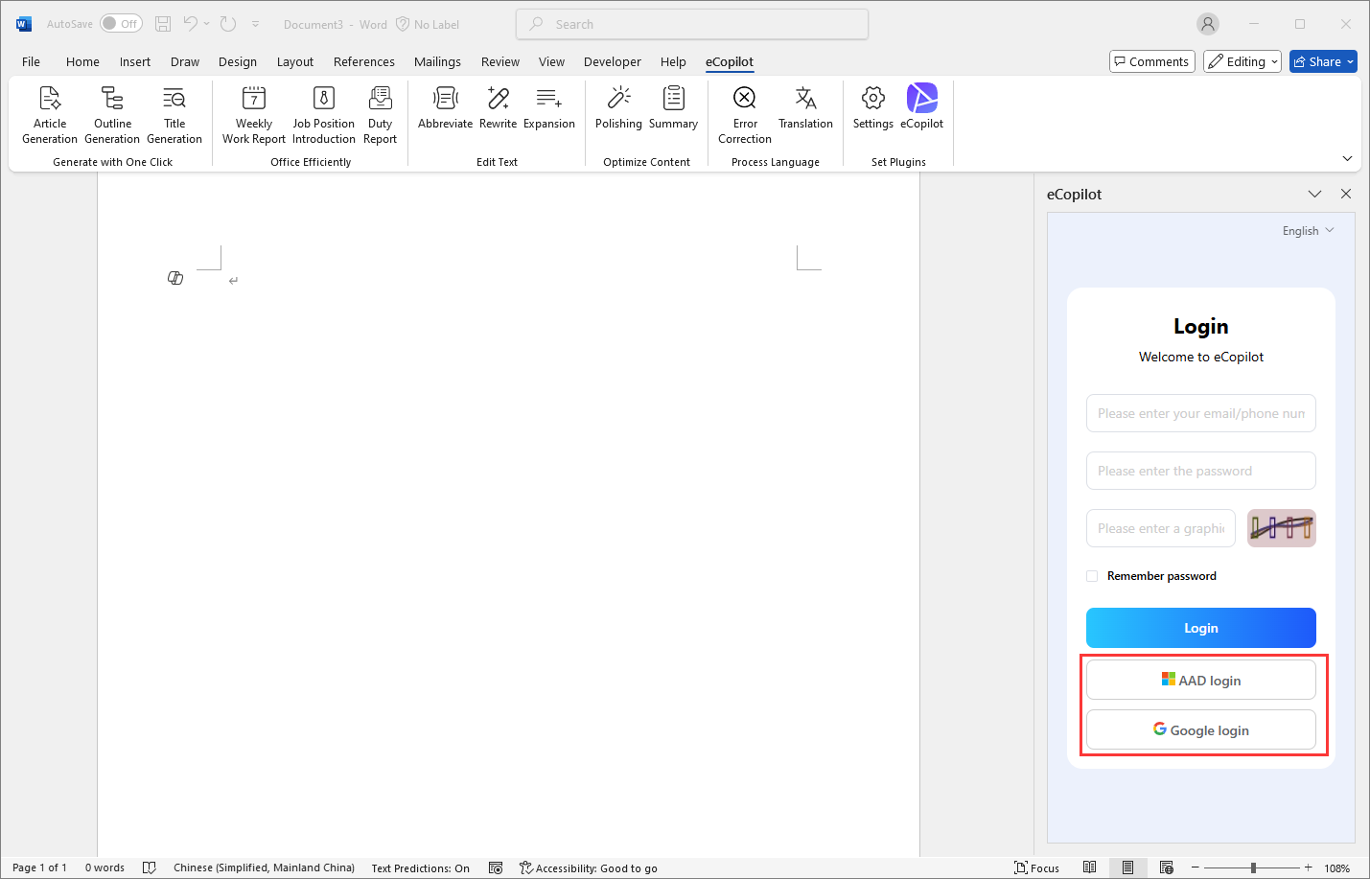Select the Rewrite text tool

pos(499,107)
